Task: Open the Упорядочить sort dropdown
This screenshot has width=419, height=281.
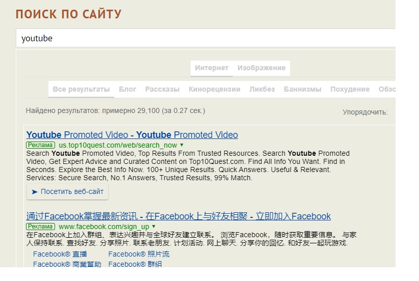Action: pyautogui.click(x=365, y=112)
